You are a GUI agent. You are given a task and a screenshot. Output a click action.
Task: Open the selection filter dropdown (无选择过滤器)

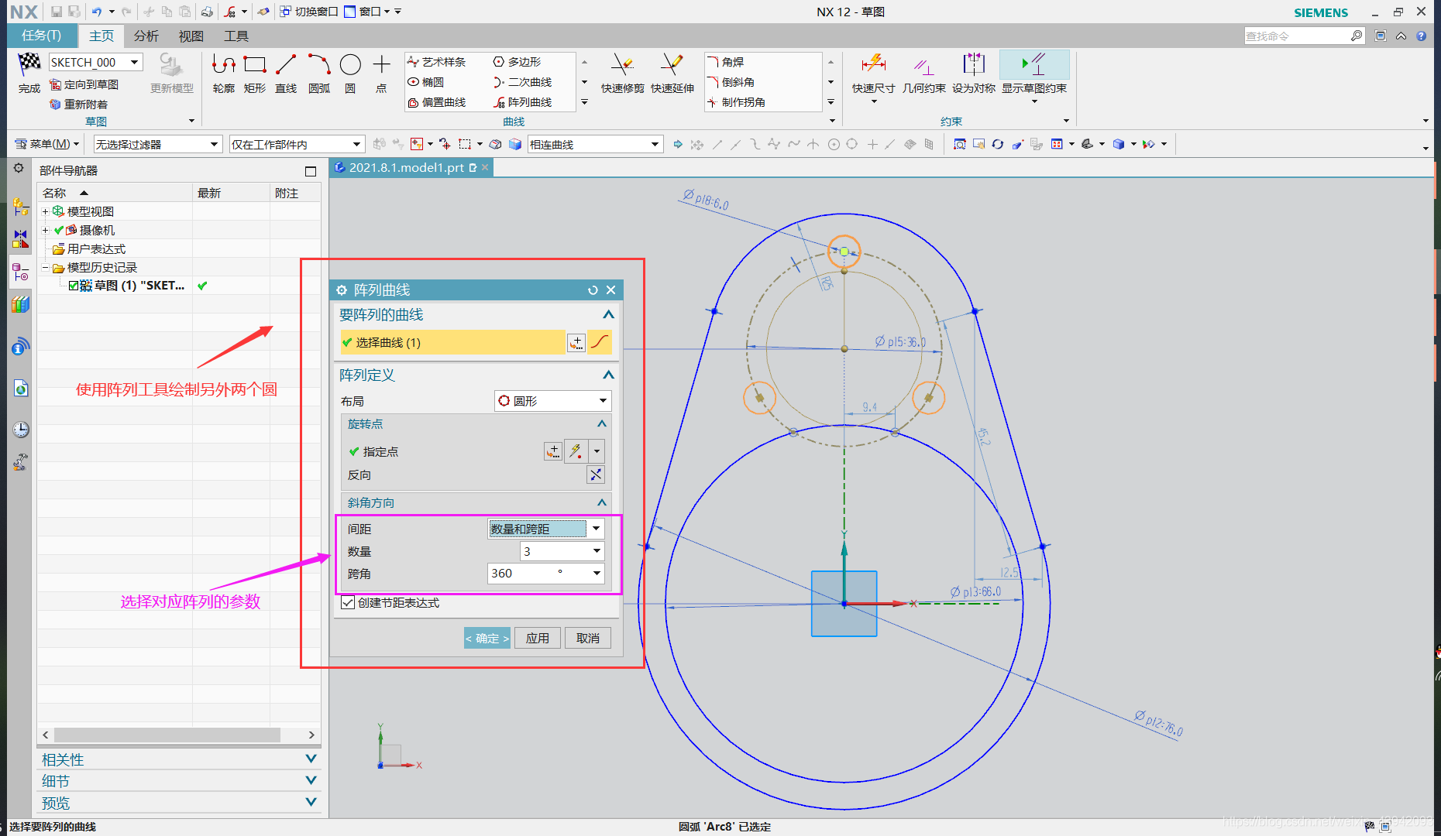(x=157, y=145)
